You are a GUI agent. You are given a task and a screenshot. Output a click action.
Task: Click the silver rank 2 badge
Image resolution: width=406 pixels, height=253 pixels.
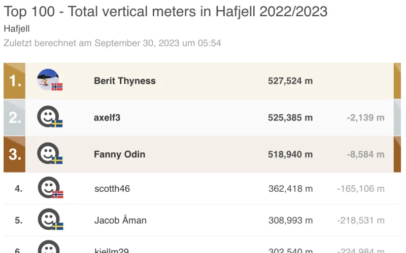tap(14, 118)
